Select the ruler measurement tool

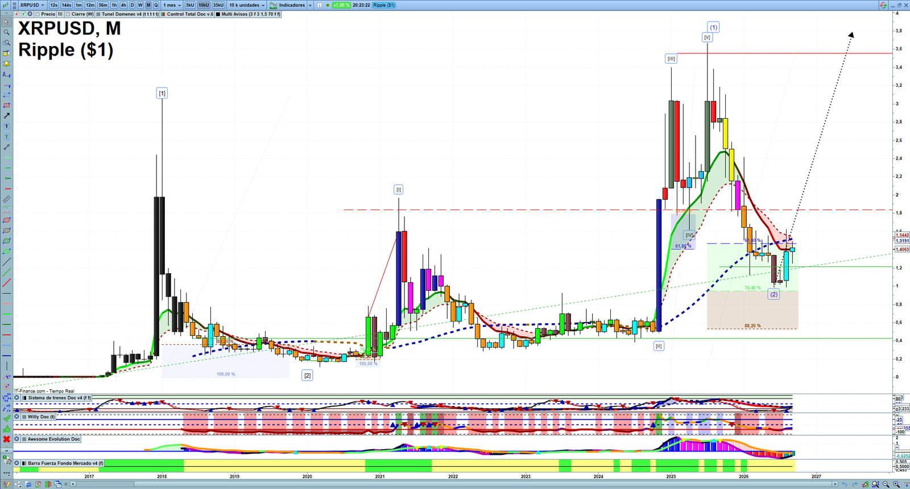pos(6,199)
